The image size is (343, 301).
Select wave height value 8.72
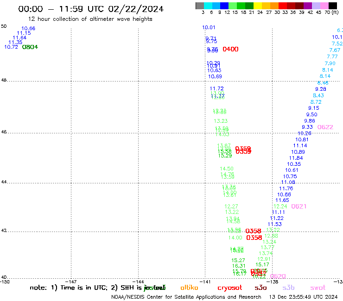316,102
